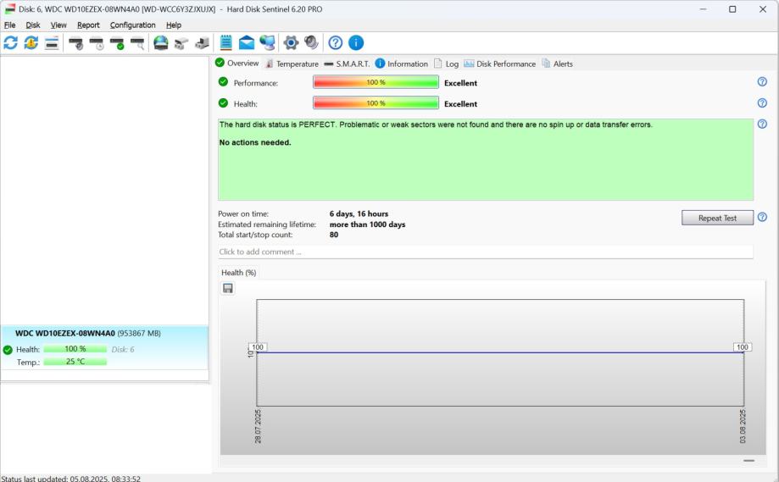Switch to the S.M.A.R.T. tab
Viewport: 779px width, 482px height.
346,64
